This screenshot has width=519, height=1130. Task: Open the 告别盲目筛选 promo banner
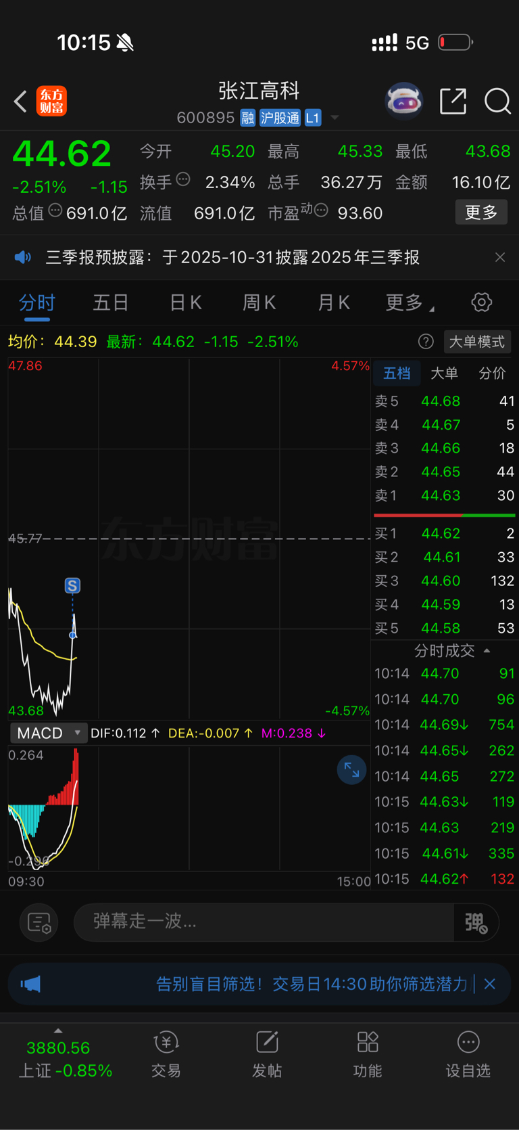point(312,984)
